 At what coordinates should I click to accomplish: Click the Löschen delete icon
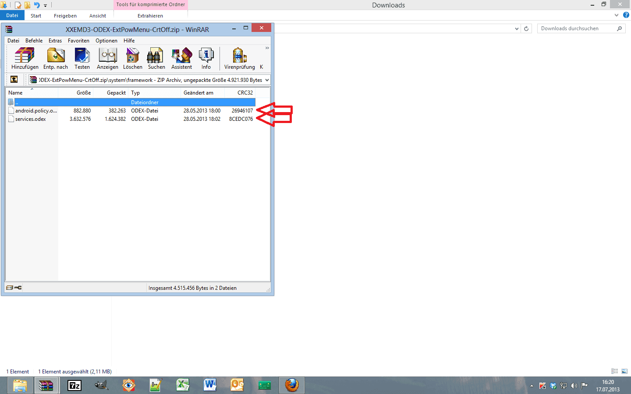[132, 59]
